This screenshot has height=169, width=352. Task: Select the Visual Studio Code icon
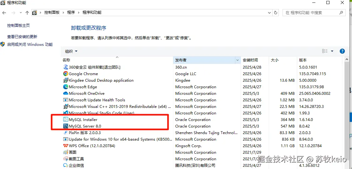click(x=66, y=113)
